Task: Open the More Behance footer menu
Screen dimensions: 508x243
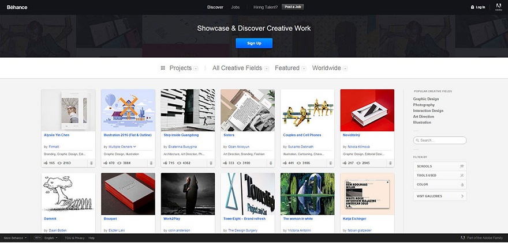Action: (15, 238)
